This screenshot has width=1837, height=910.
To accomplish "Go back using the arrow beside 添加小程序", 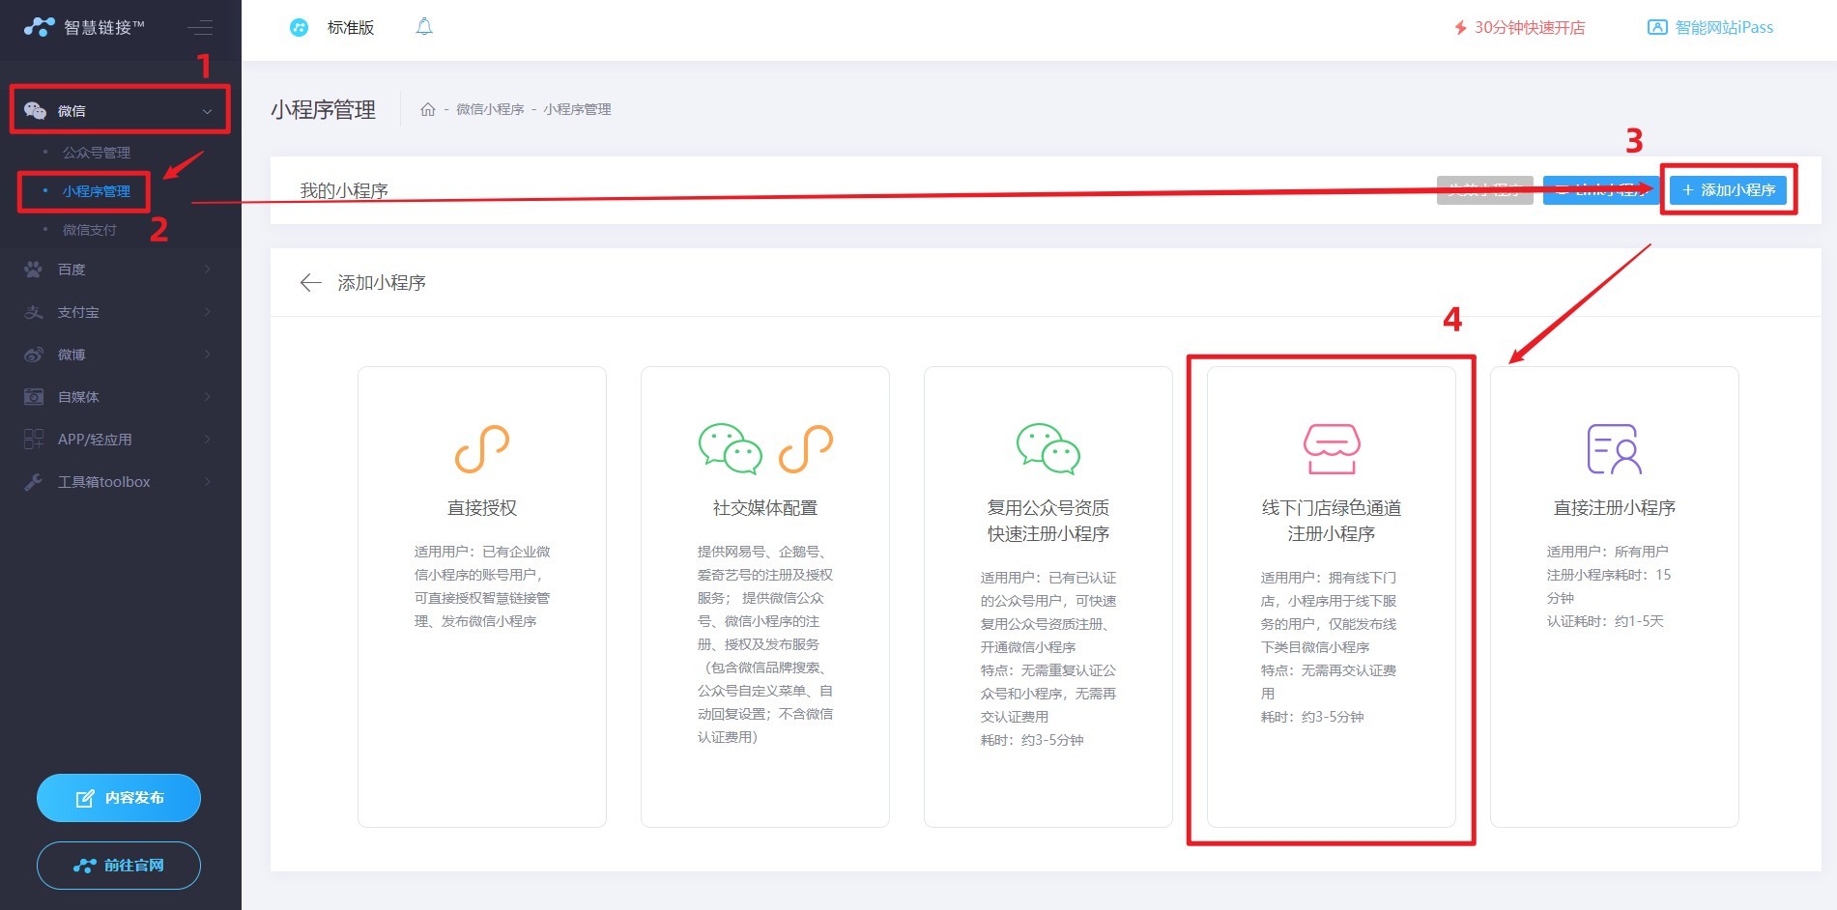I will (310, 282).
